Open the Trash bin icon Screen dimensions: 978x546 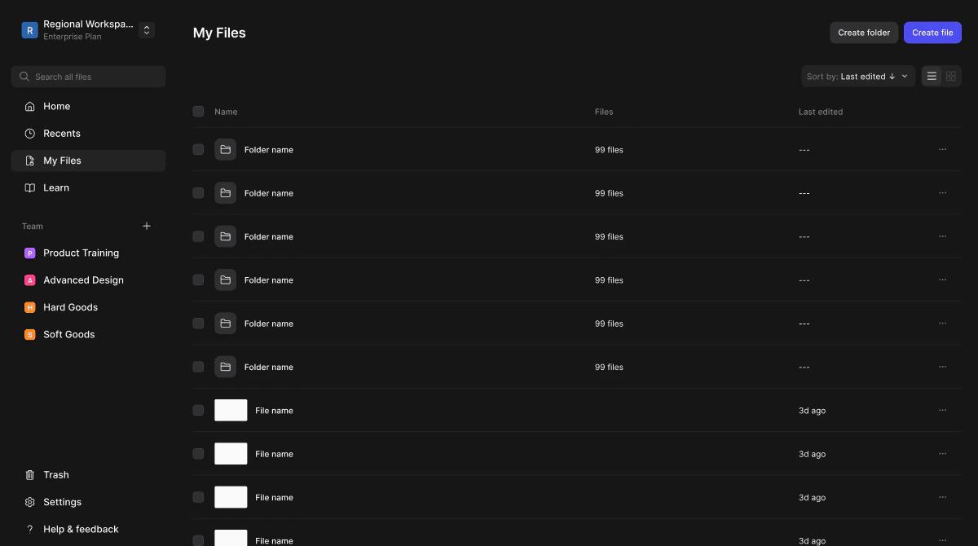click(x=29, y=474)
